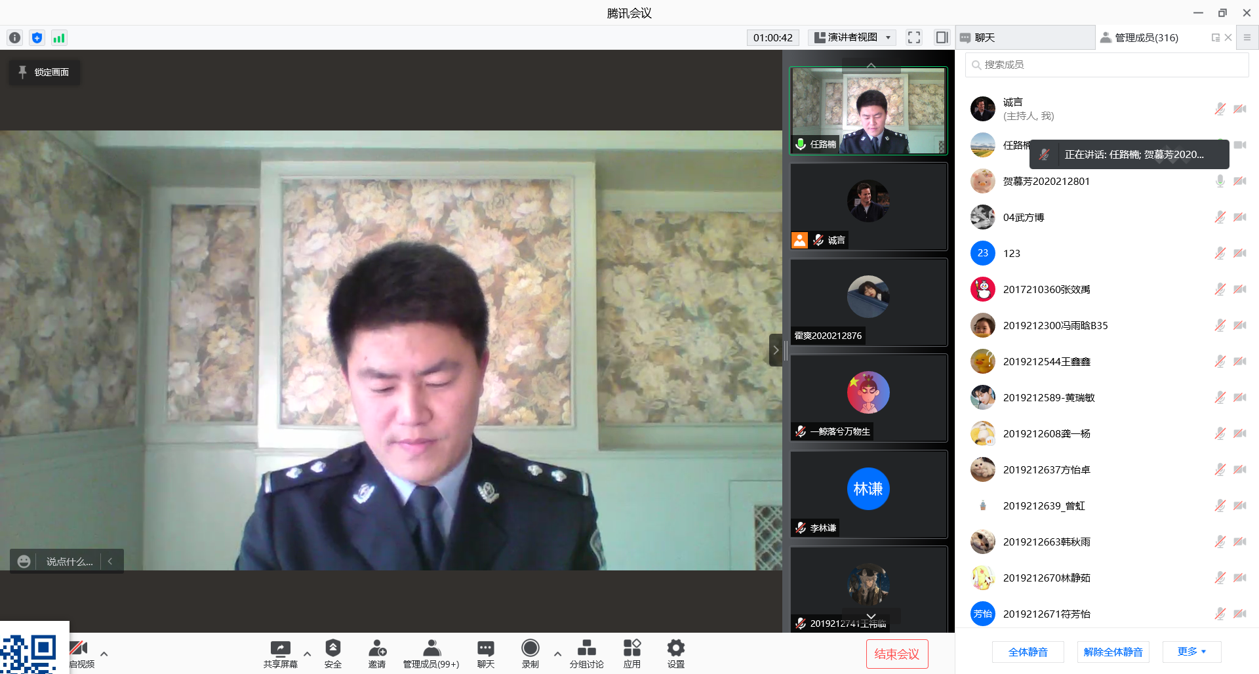Toggle camera for member 123
This screenshot has height=674, width=1259.
tap(1239, 253)
